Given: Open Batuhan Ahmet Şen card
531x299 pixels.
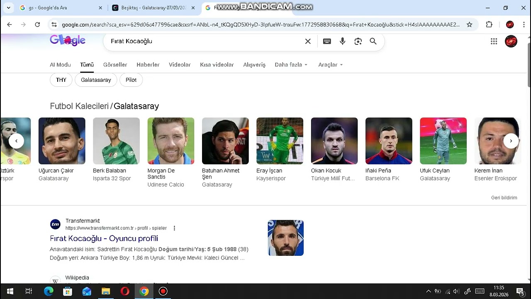Looking at the screenshot, I should pos(225,152).
